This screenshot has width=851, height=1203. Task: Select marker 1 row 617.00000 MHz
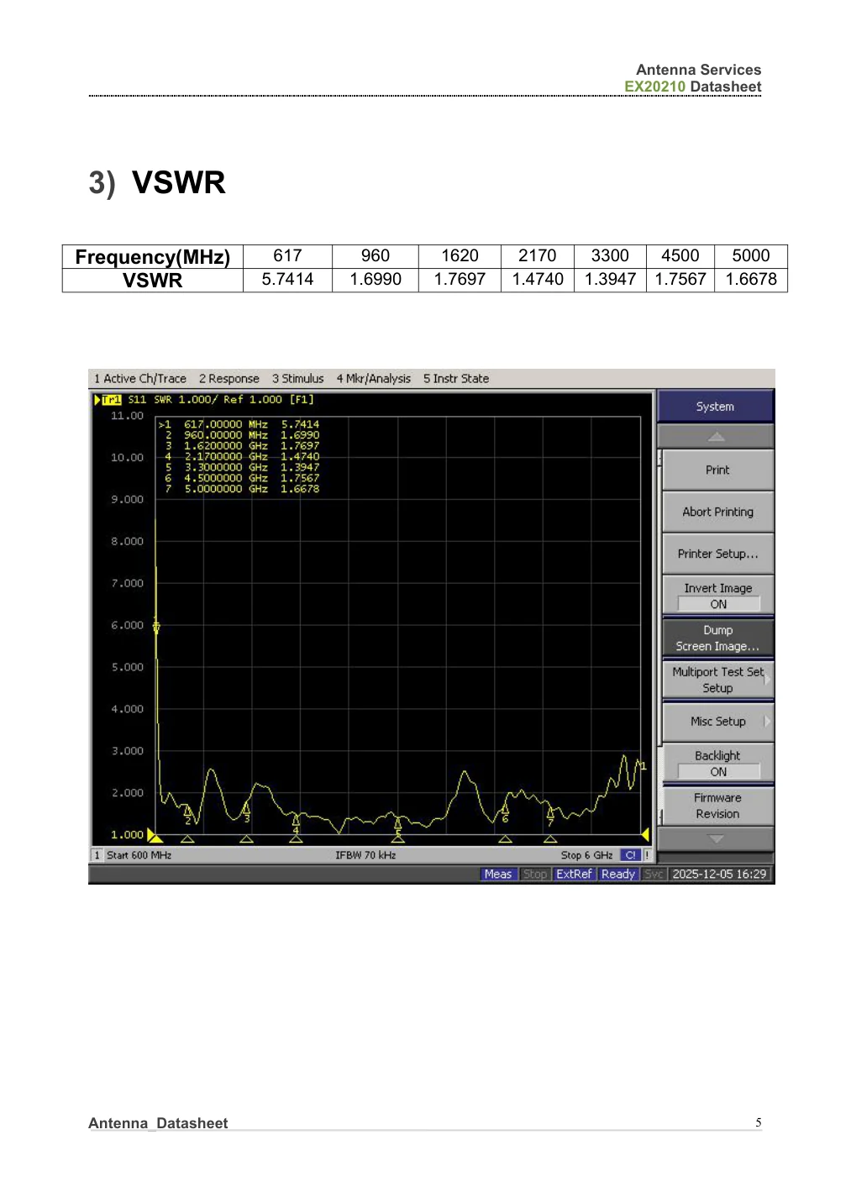[239, 425]
